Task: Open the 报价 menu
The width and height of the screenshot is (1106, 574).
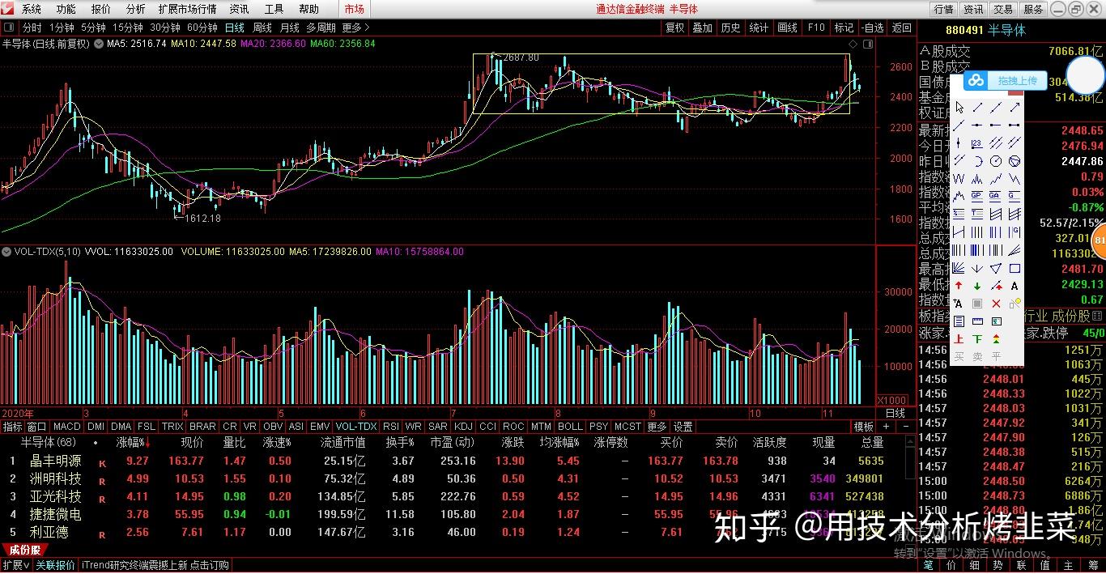Action: pos(101,10)
